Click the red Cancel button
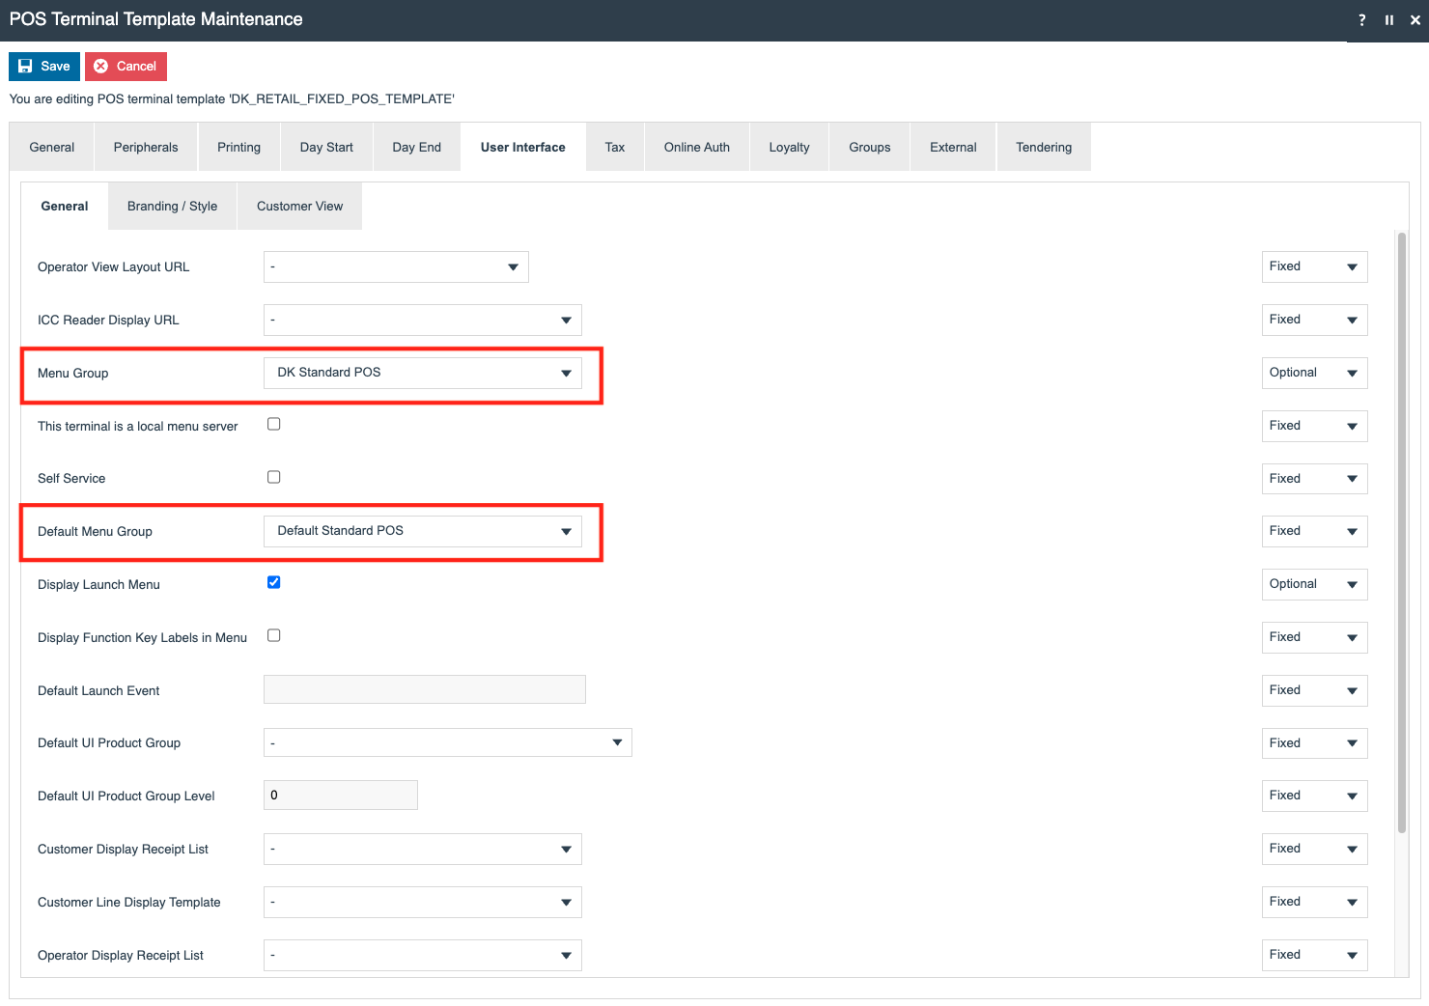1429x1006 pixels. 126,67
